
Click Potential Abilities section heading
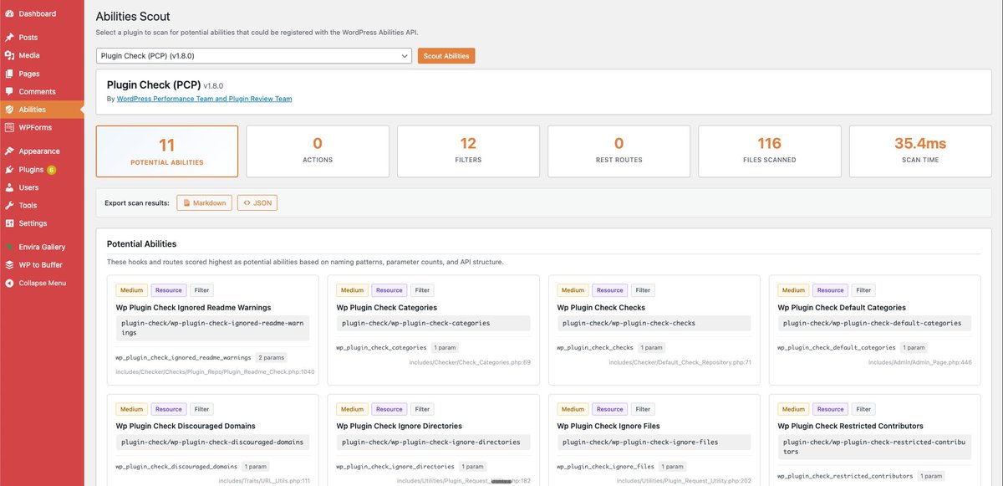pos(141,244)
